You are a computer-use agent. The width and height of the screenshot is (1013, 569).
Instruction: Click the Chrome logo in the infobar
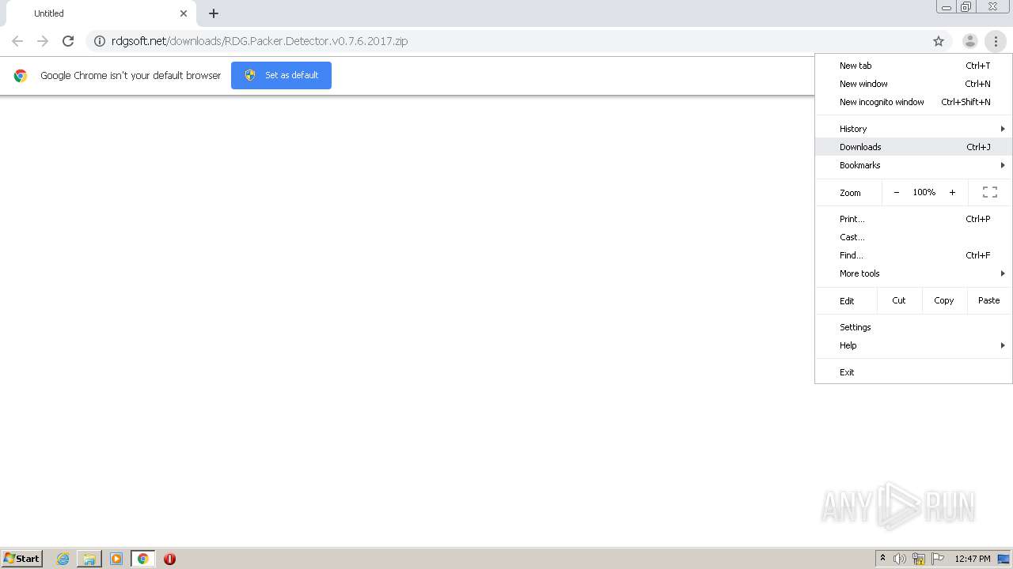[21, 76]
